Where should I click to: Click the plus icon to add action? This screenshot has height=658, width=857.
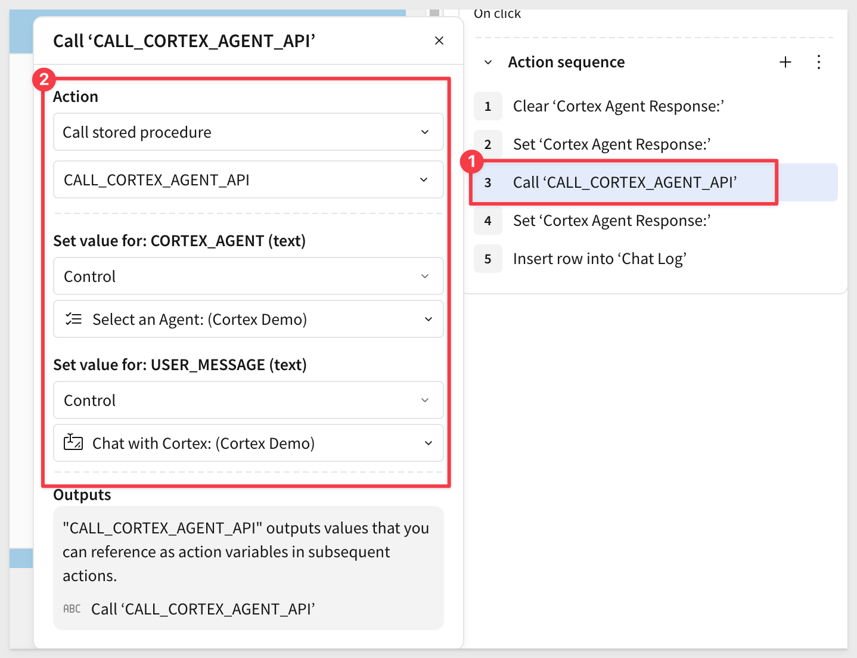point(785,62)
